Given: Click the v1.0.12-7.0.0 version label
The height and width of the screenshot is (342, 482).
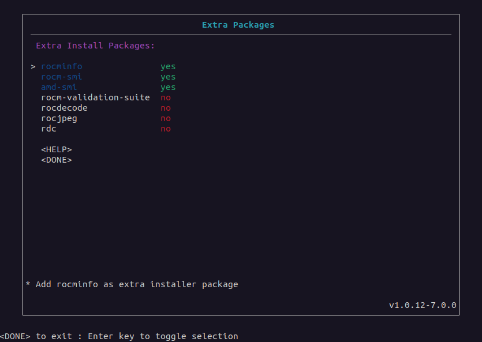Looking at the screenshot, I should pos(423,305).
